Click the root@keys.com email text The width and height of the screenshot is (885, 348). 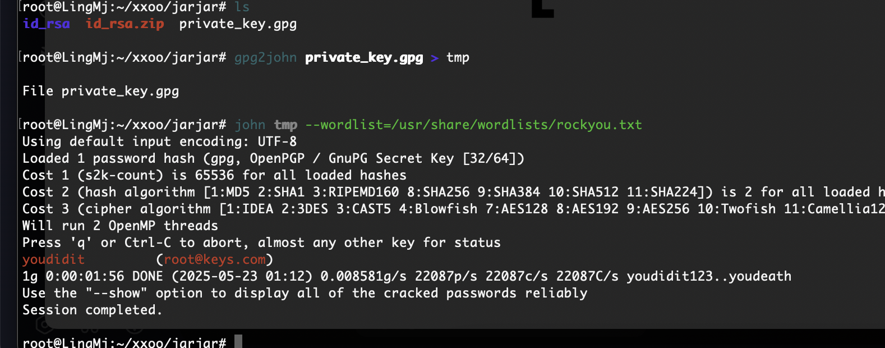(x=215, y=259)
